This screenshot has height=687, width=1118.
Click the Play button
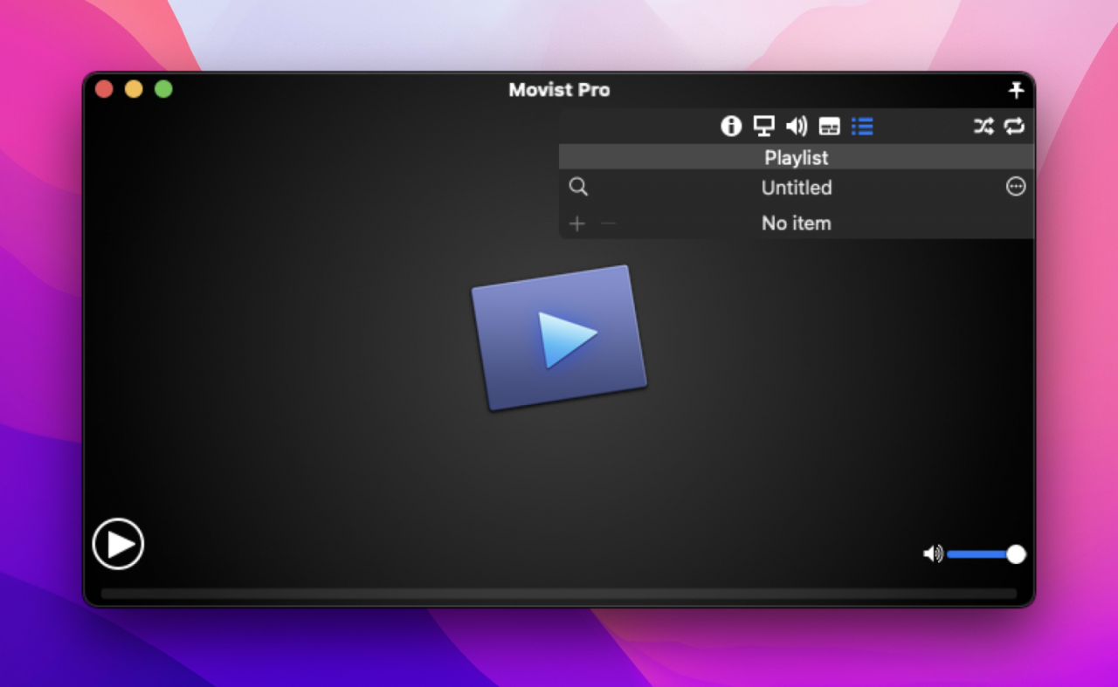118,544
